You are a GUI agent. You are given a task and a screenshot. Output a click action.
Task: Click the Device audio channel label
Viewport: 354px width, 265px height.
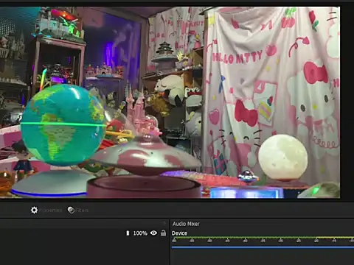(179, 233)
